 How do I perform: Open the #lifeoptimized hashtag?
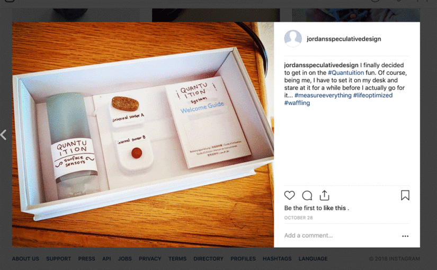(x=373, y=95)
